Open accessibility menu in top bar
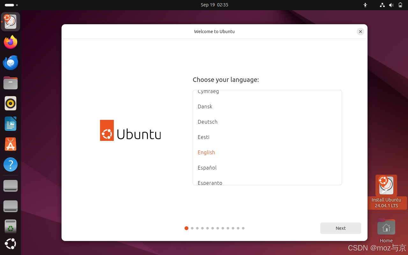Screen dimensions: 408x255 [x=365, y=5]
